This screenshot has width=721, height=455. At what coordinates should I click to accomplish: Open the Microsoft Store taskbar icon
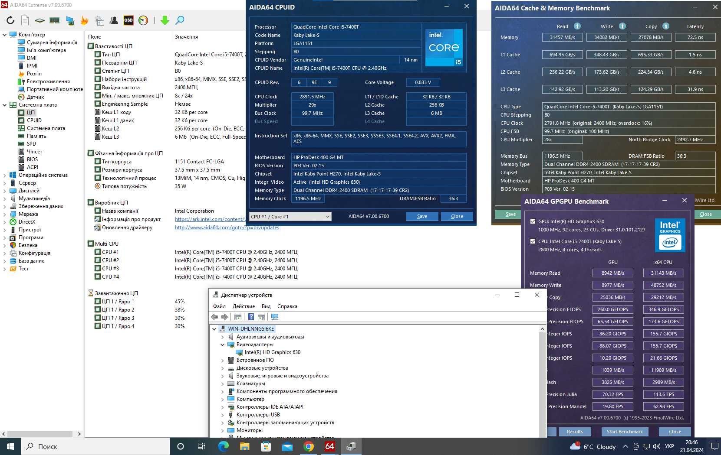[266, 446]
